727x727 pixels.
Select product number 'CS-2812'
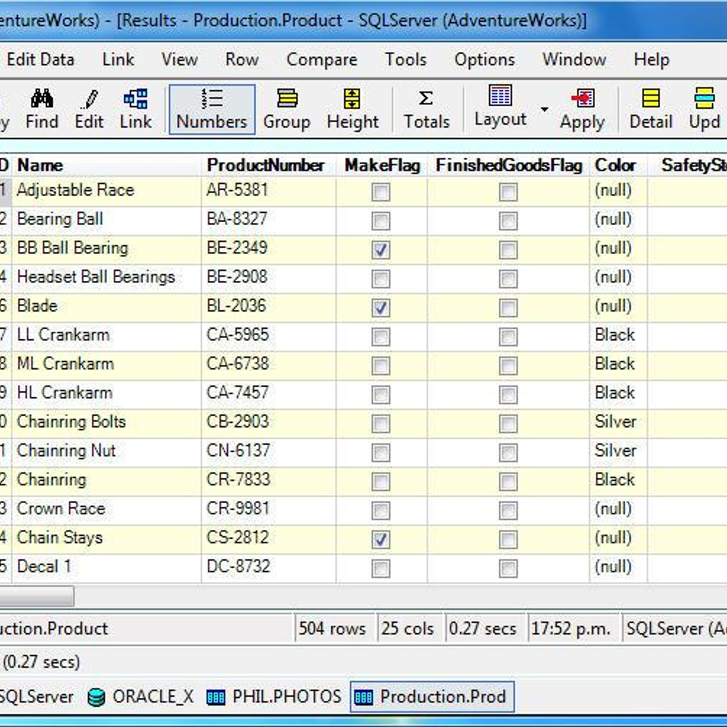[269, 538]
